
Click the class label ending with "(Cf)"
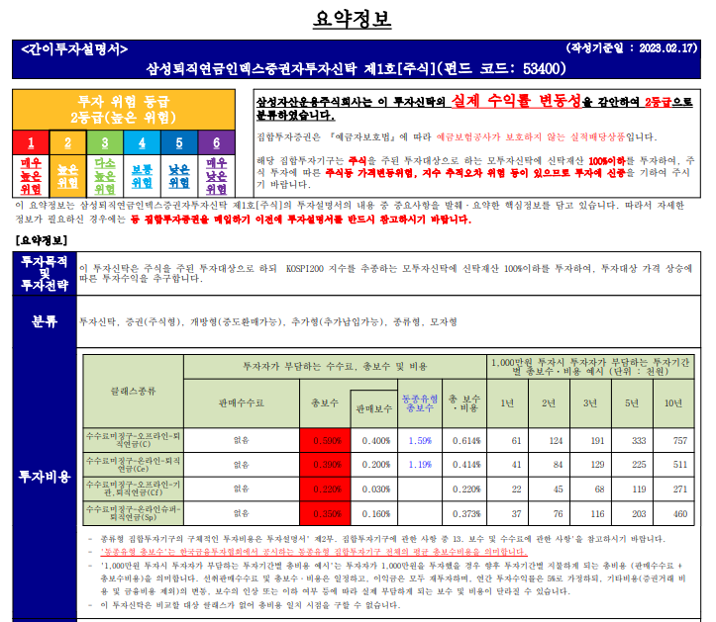coord(134,489)
